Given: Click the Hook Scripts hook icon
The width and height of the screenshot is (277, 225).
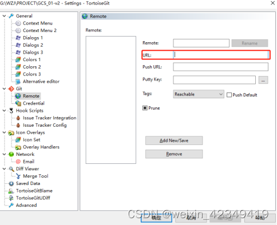Looking at the screenshot, I should point(11,111).
